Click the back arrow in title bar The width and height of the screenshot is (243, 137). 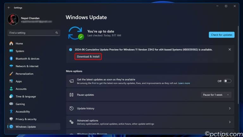click(x=9, y=7)
